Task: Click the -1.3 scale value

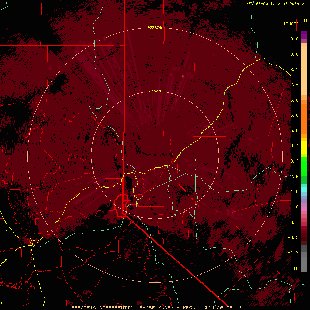Action: pyautogui.click(x=293, y=253)
